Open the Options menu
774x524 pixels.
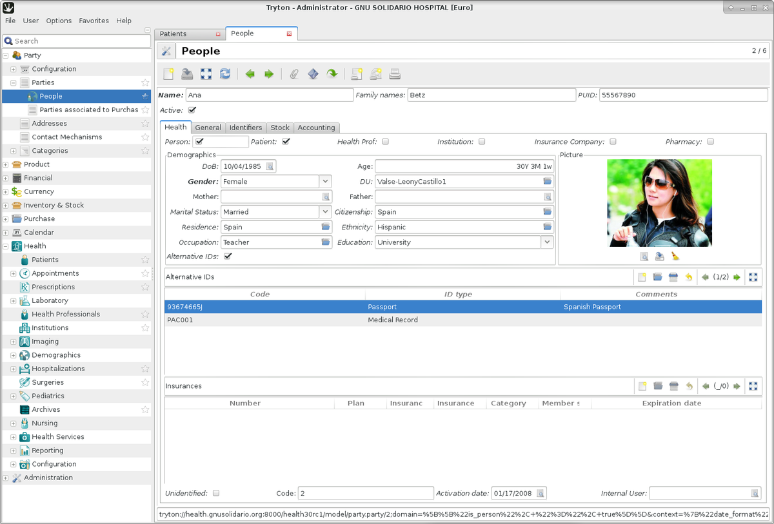click(x=59, y=20)
